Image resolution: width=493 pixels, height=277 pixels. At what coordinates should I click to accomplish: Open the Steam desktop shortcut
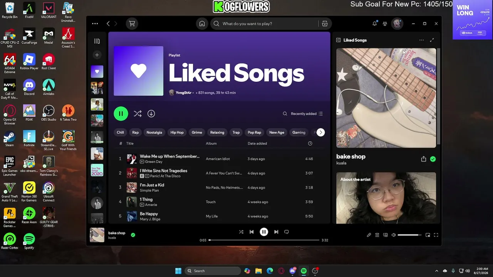point(10,138)
